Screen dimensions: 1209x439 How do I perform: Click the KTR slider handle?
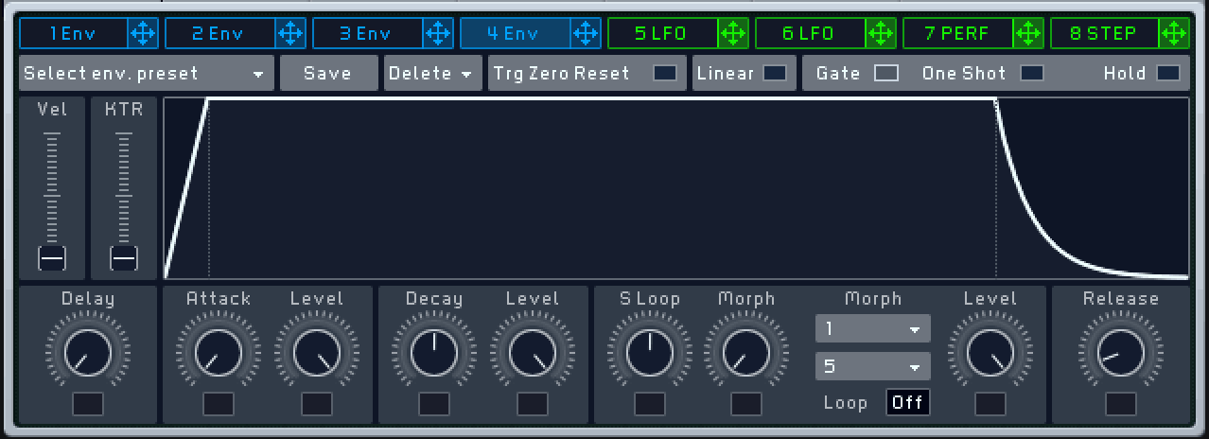coord(124,258)
